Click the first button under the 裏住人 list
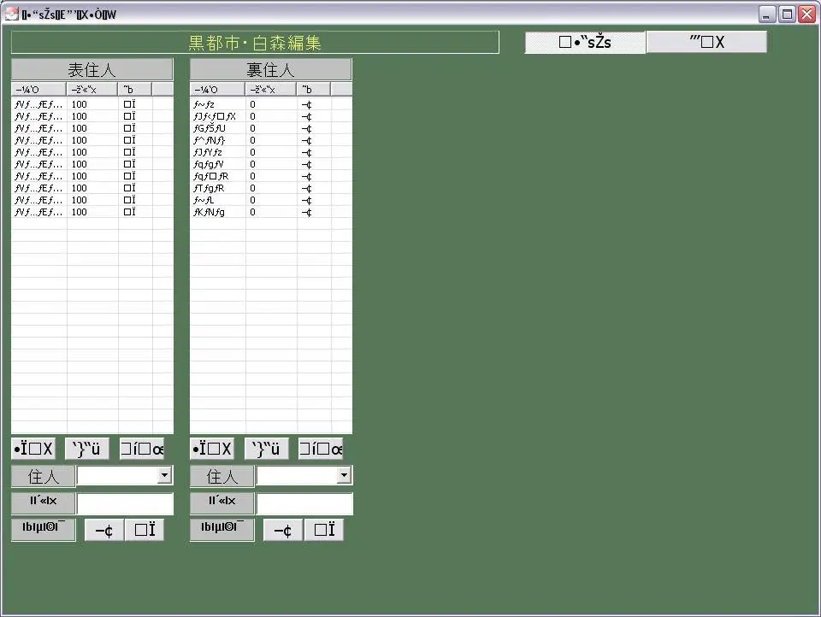 coord(211,449)
